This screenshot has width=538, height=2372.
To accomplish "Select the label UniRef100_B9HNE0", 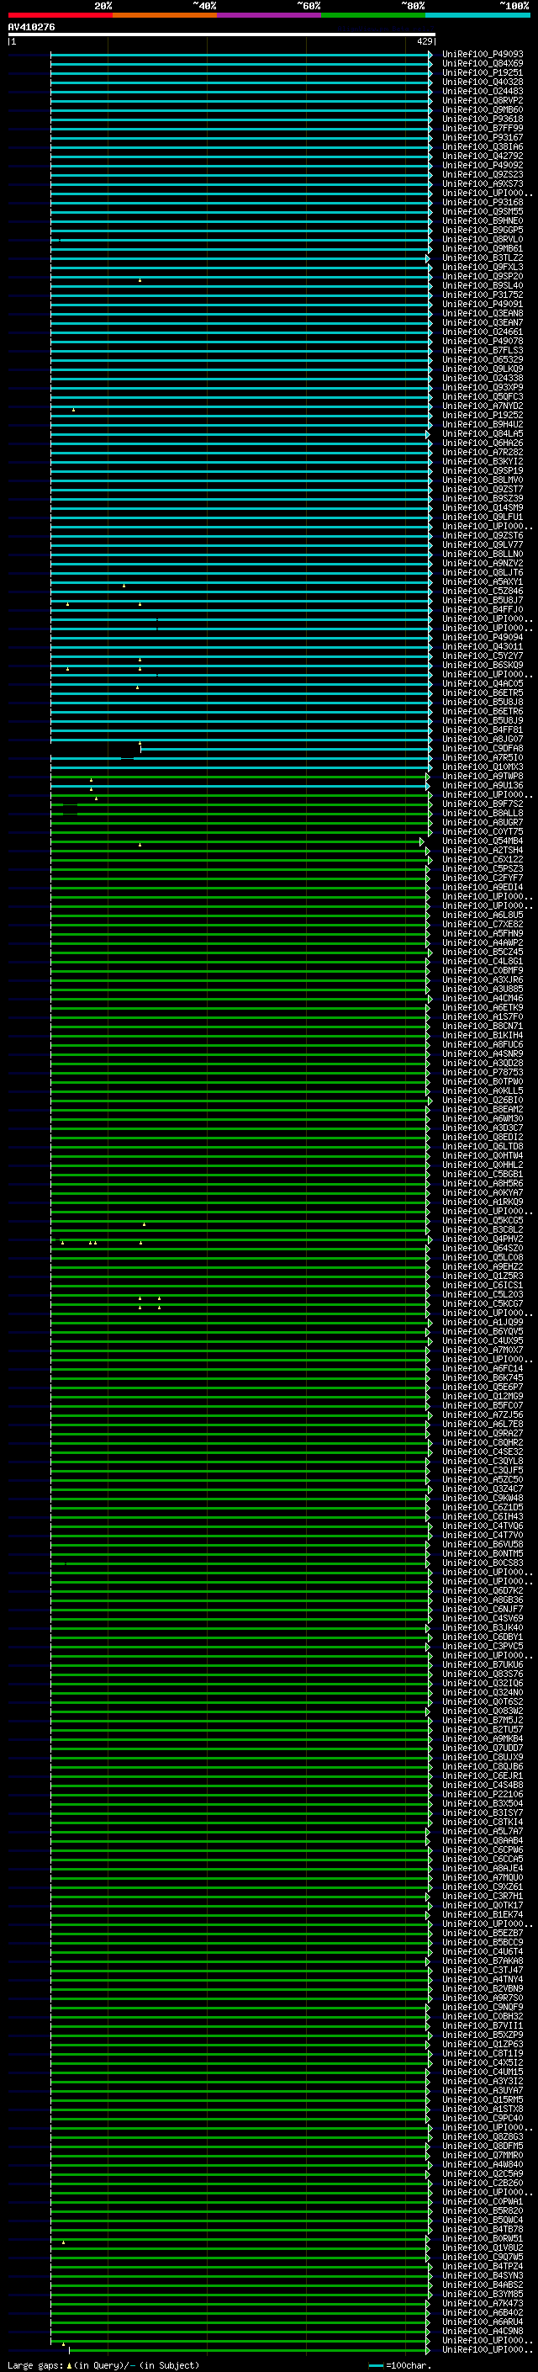I will click(483, 221).
